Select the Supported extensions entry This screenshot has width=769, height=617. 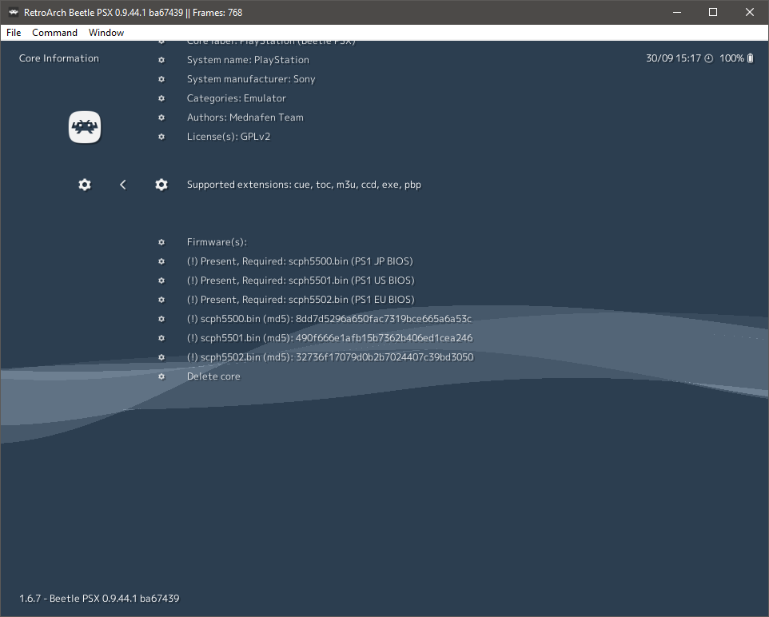(304, 185)
